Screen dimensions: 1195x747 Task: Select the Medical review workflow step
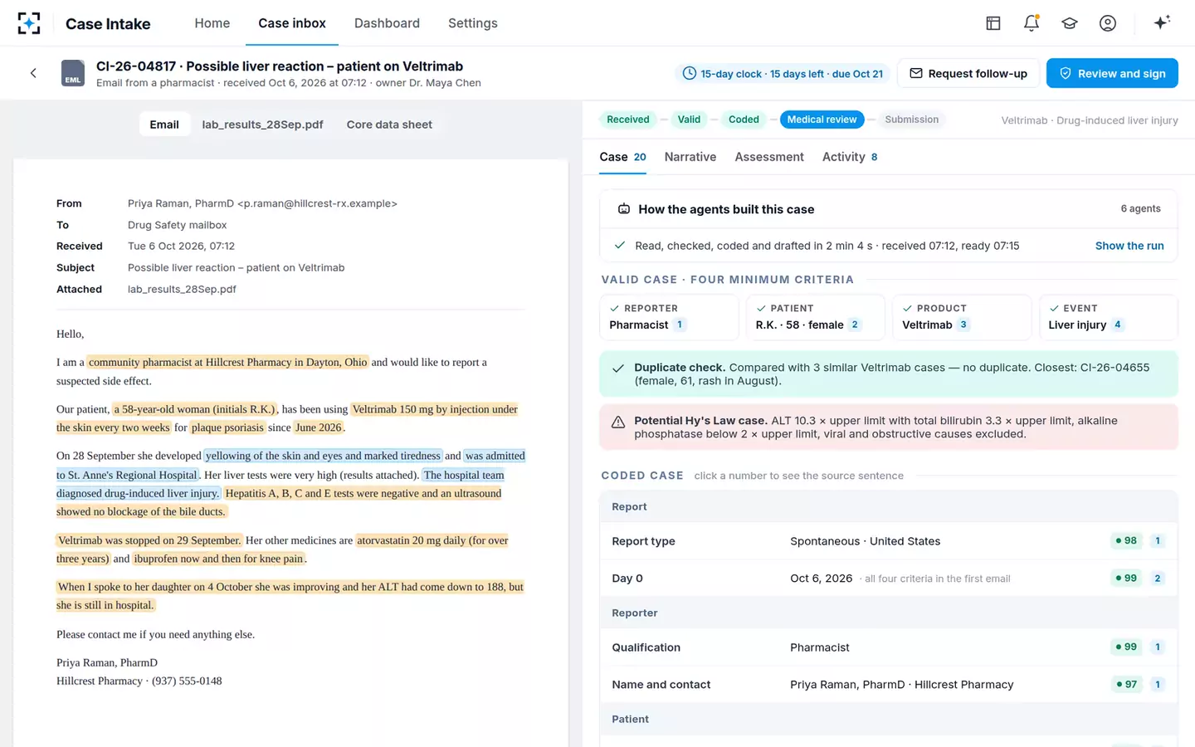(822, 120)
